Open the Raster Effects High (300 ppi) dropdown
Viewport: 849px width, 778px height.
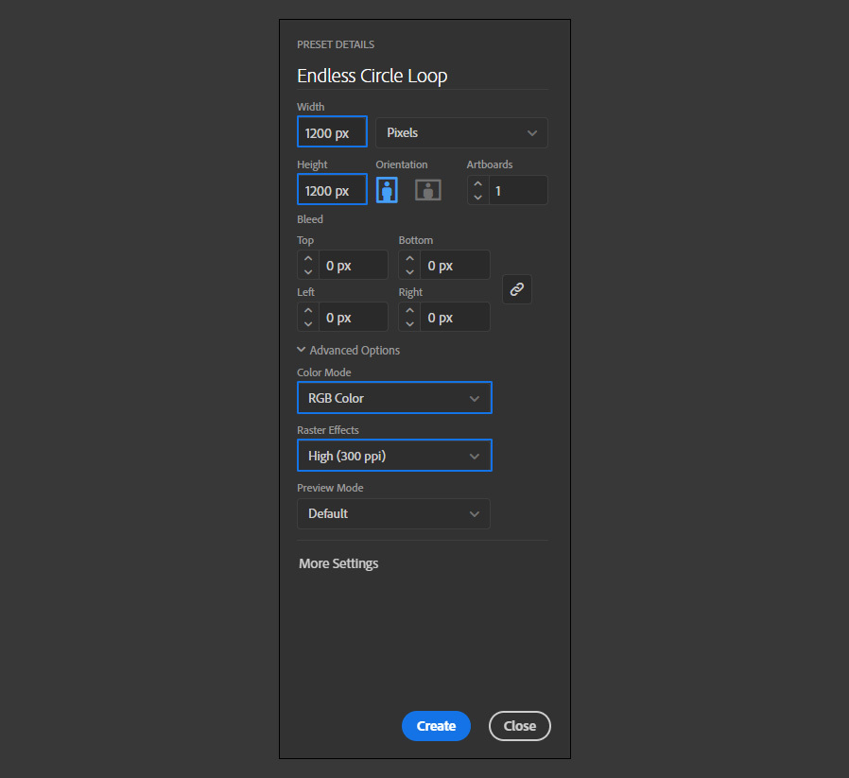[394, 456]
